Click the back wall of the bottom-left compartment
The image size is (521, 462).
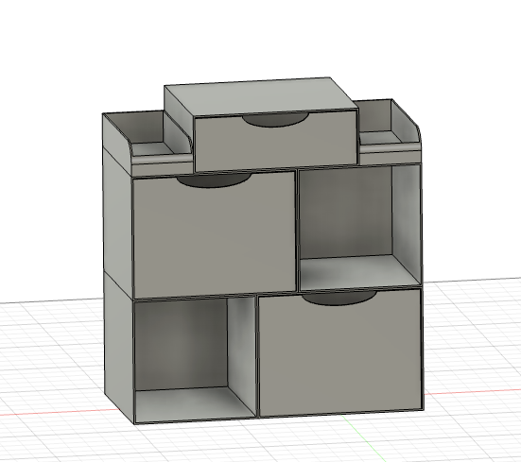point(182,345)
